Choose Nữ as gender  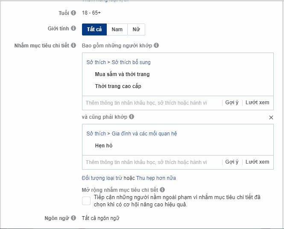(x=136, y=29)
